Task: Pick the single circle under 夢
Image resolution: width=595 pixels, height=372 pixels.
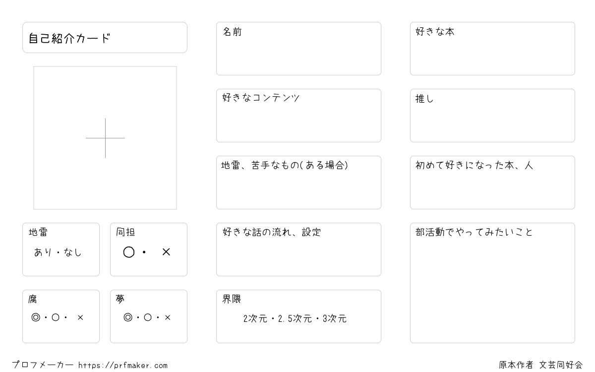Action: pos(148,317)
